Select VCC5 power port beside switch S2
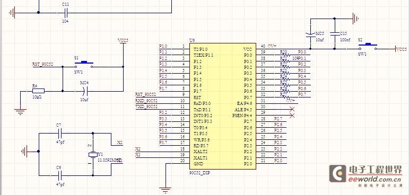Viewport: 409px width, 195px height. point(401,49)
